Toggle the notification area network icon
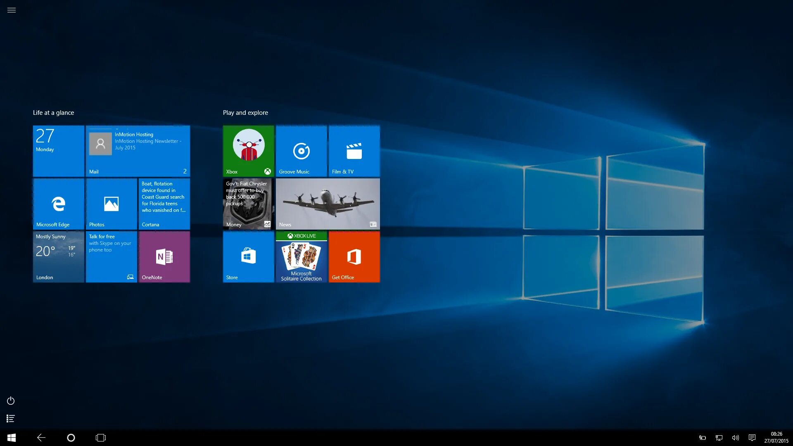Image resolution: width=793 pixels, height=446 pixels. tap(719, 437)
